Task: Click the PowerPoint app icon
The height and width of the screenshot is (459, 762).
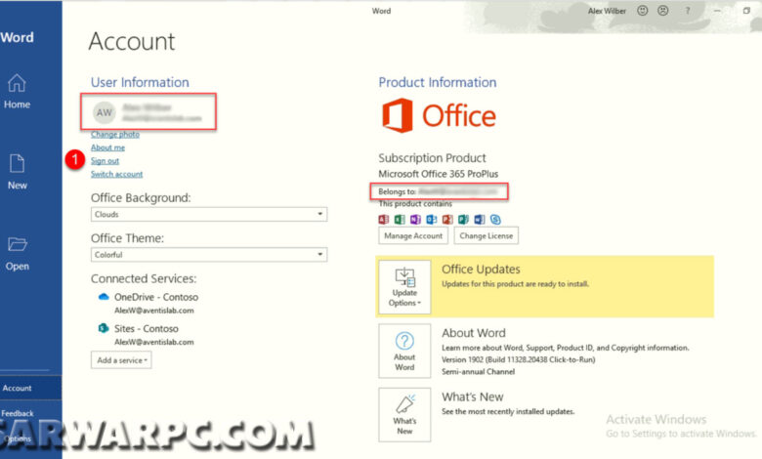Action: point(447,220)
